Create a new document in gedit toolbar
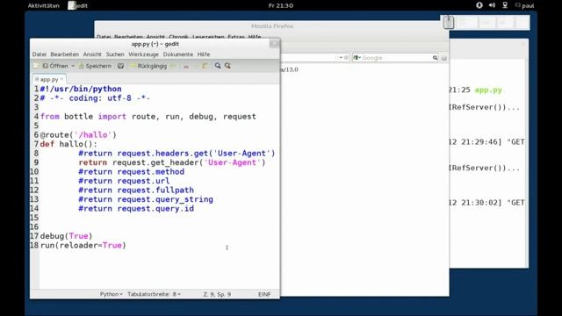Screen dimensions: 562x316 36,66
